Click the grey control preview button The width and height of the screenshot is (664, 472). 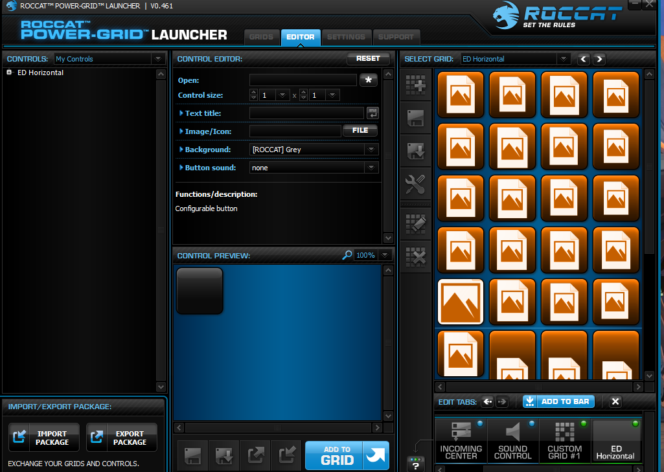200,291
